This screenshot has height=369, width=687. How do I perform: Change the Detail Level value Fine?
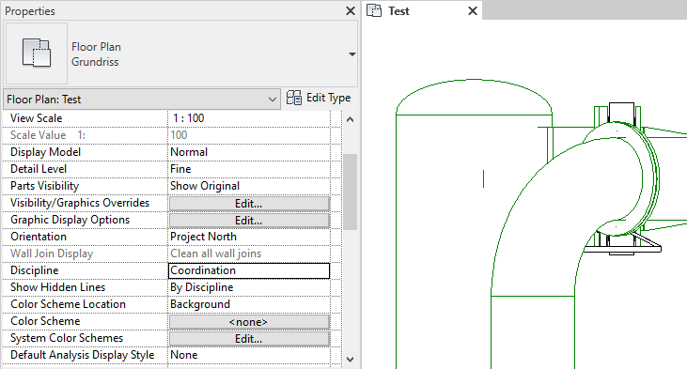[249, 169]
